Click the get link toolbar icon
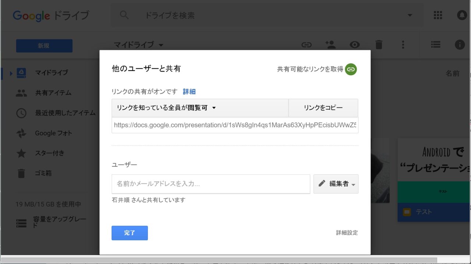 tap(307, 45)
